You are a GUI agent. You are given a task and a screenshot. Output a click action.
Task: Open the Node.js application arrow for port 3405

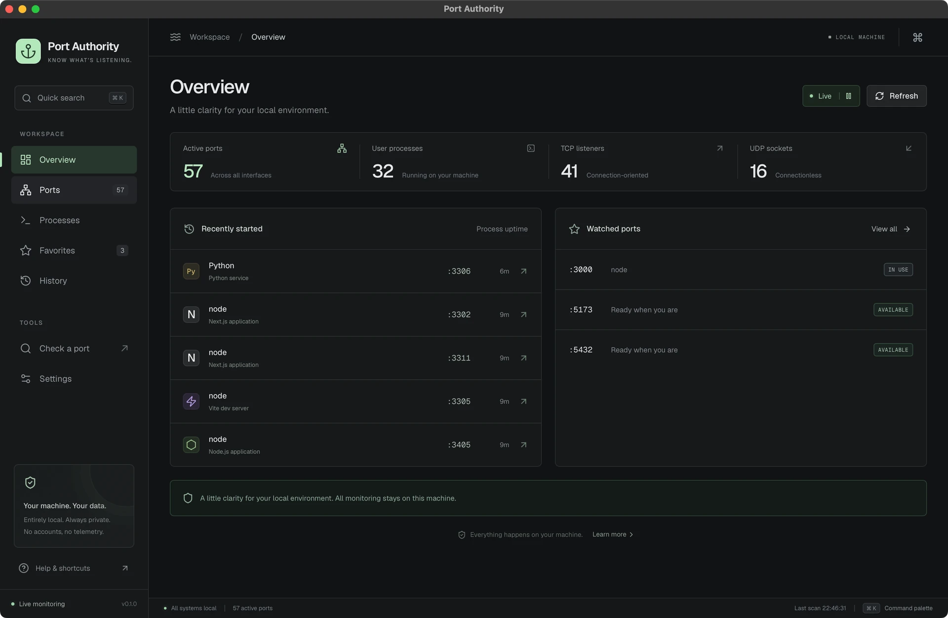(523, 445)
